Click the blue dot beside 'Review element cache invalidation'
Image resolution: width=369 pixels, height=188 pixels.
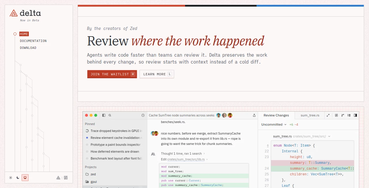click(87, 138)
